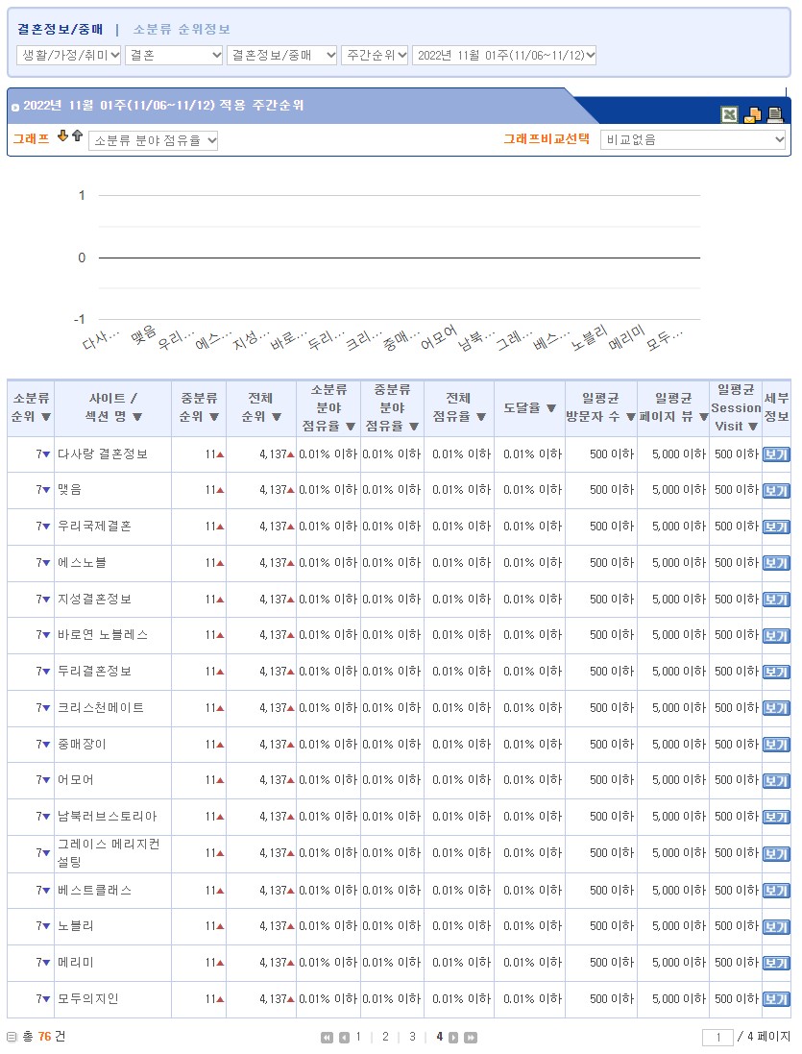The height and width of the screenshot is (1054, 802).
Task: Sort by 사이트 / 섹션 명 column
Action: point(112,407)
